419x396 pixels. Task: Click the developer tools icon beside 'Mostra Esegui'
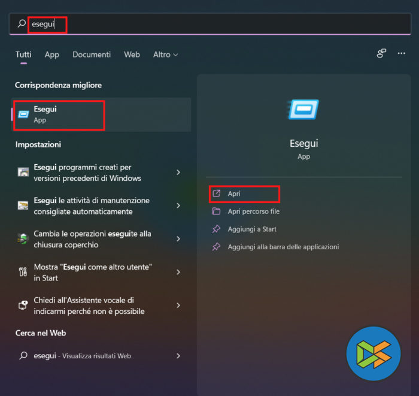(23, 271)
